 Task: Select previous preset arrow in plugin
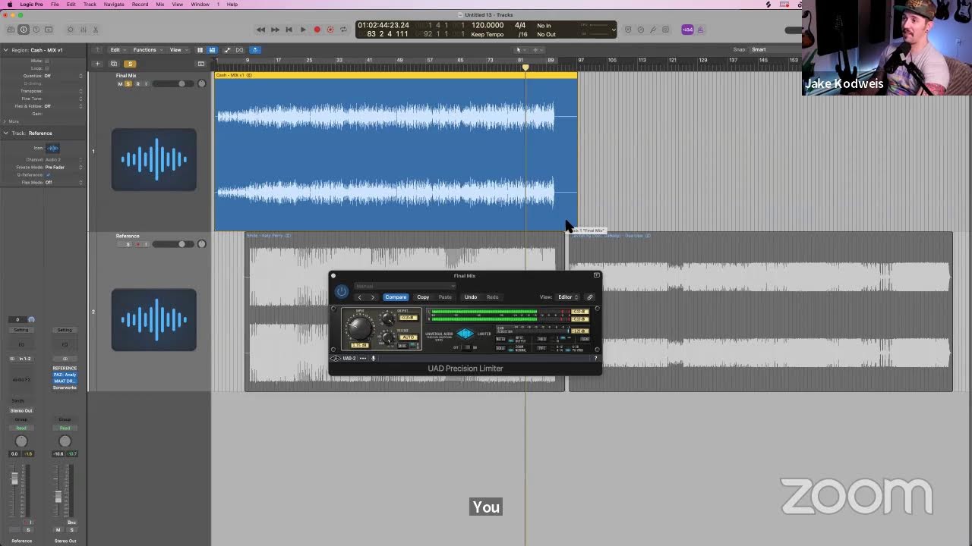coord(360,297)
